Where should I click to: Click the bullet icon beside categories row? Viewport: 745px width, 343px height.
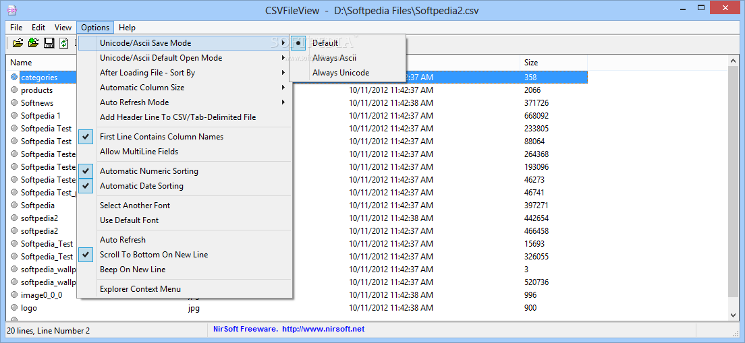[x=13, y=77]
